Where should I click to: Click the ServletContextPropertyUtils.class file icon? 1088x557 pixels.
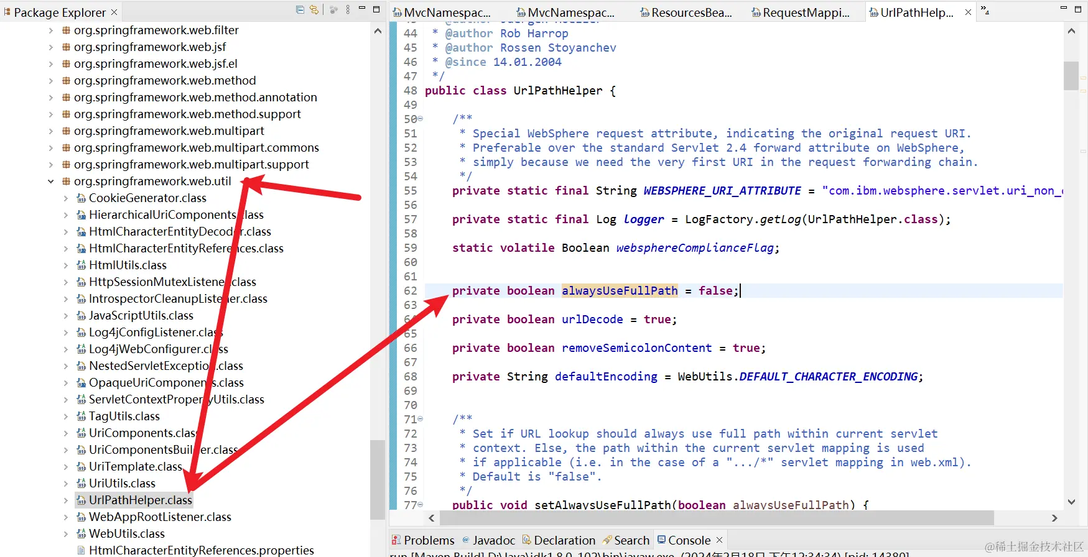pyautogui.click(x=81, y=400)
